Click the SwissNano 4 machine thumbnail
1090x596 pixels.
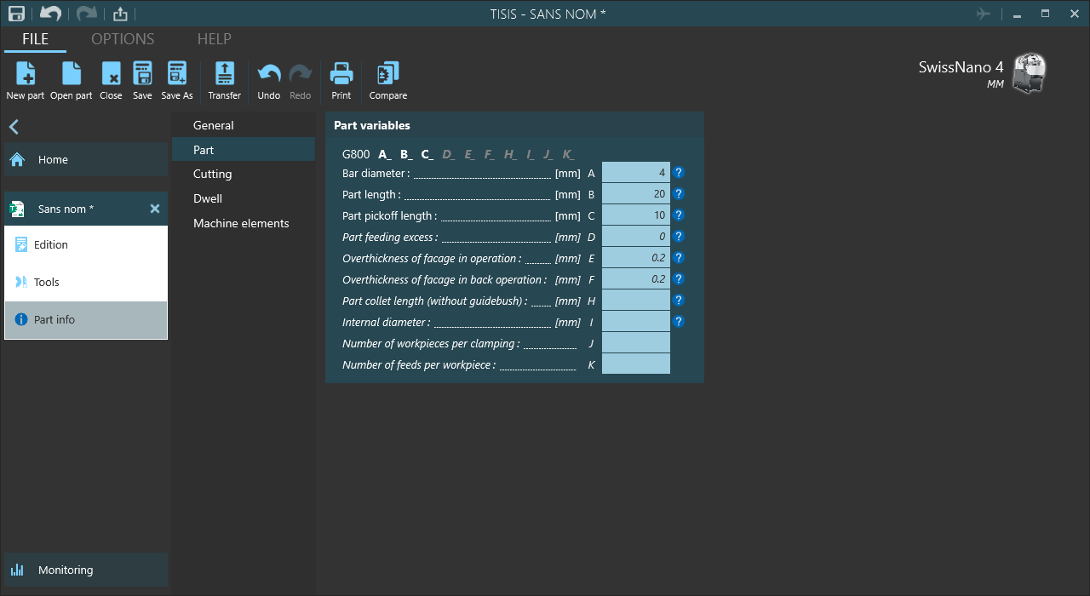point(1029,74)
